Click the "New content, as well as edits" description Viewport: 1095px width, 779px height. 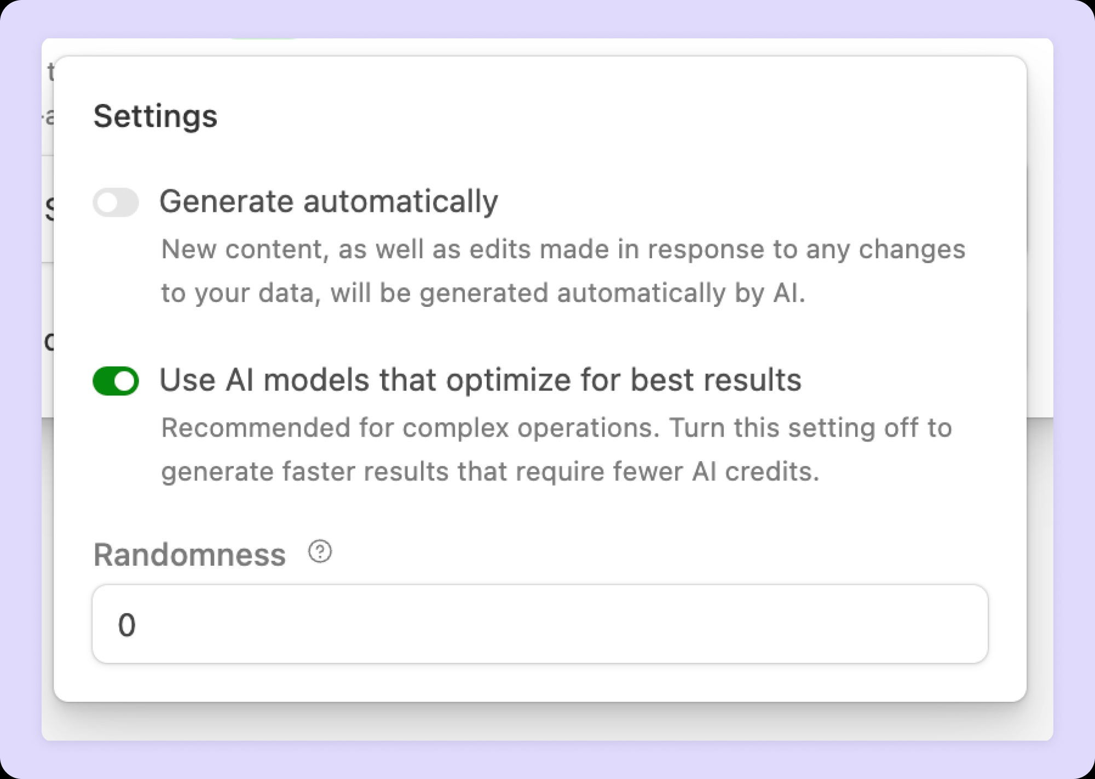563,271
